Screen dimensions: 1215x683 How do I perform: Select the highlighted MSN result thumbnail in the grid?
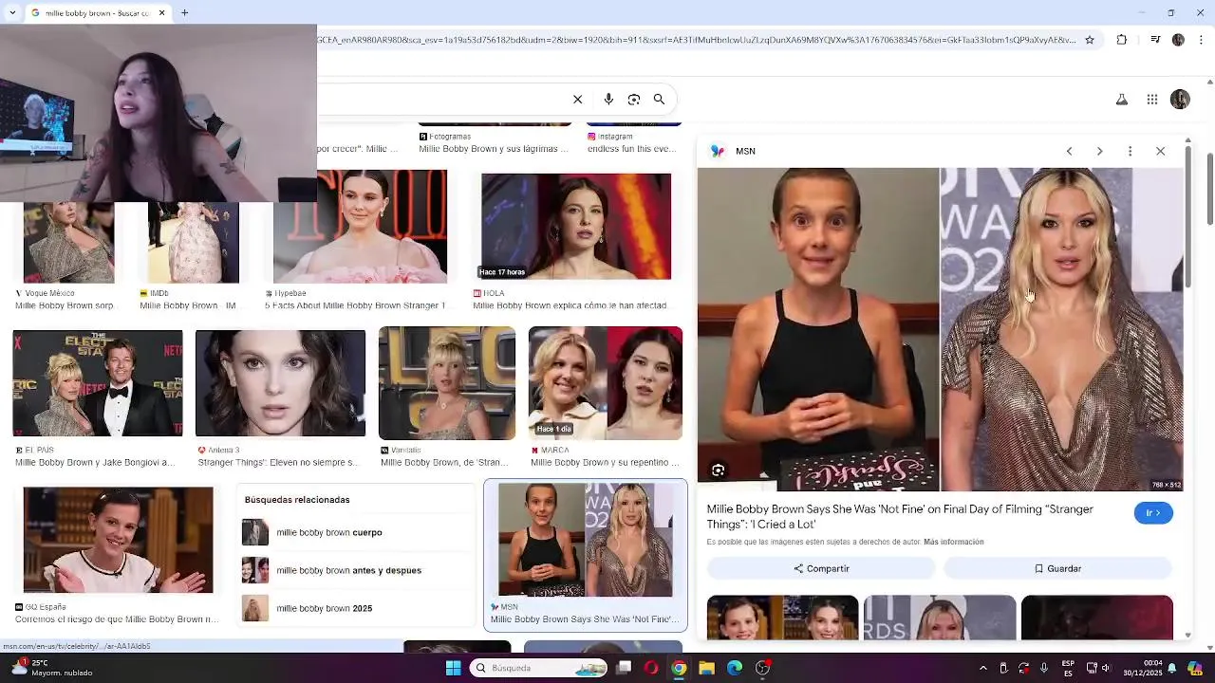(586, 540)
